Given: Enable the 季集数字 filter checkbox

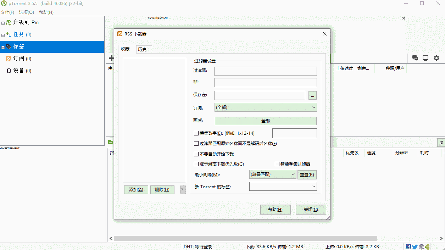Looking at the screenshot, I should 196,133.
